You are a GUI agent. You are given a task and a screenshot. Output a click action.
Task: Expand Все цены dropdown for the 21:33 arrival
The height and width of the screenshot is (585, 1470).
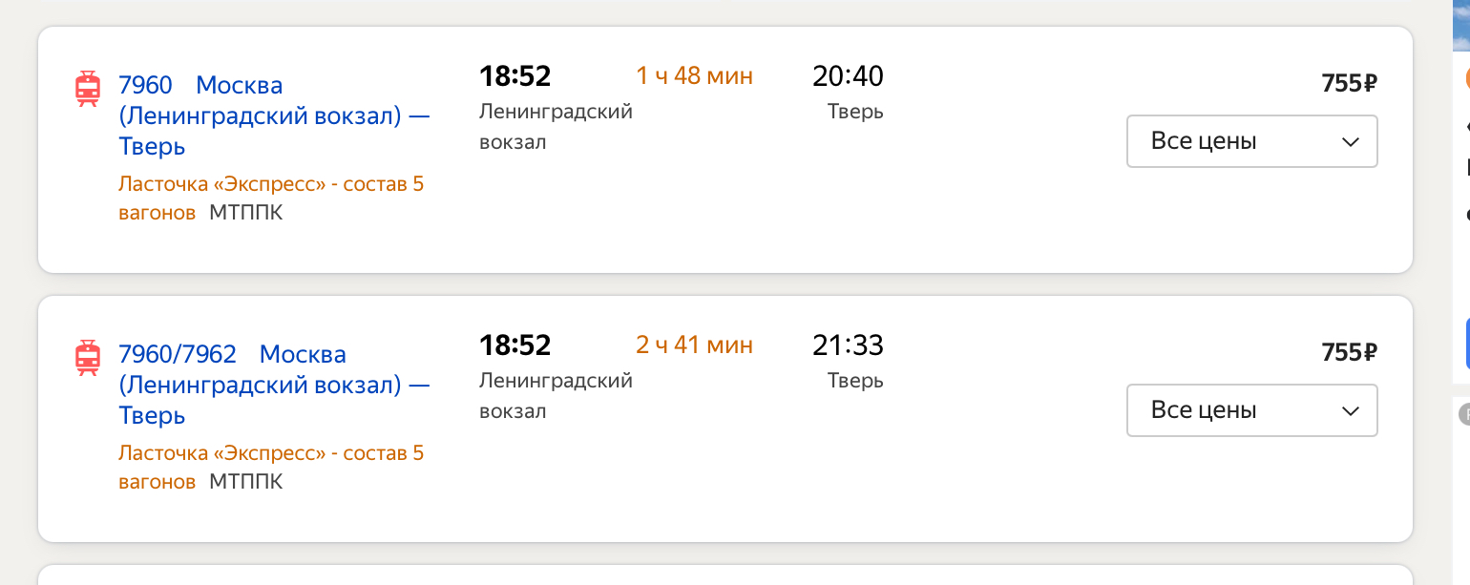click(1250, 410)
